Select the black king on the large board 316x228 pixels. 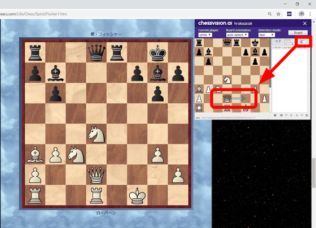click(x=157, y=53)
